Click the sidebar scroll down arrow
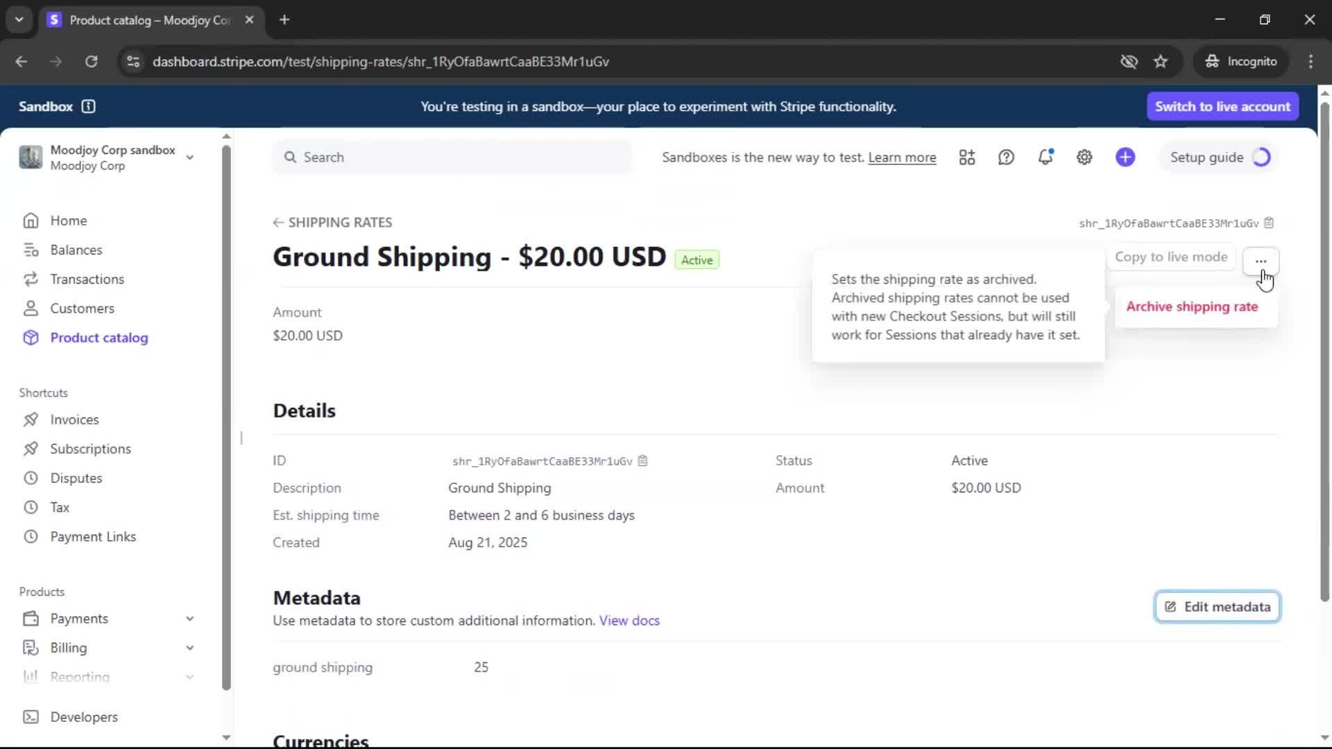Screen dimensions: 1332x749 coord(226,737)
